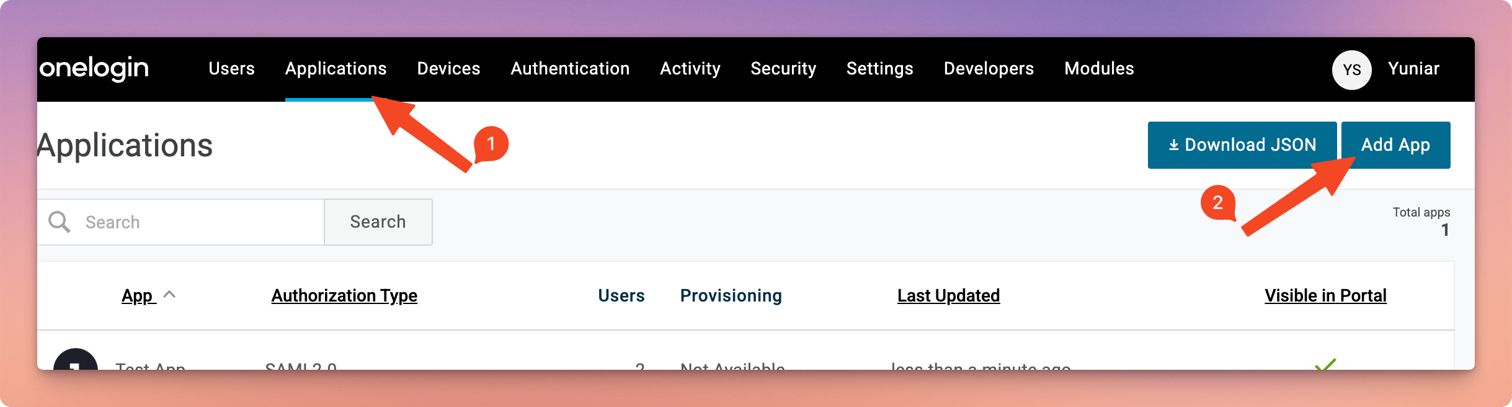Image resolution: width=1512 pixels, height=407 pixels.
Task: Open the Applications menu
Action: click(x=336, y=68)
